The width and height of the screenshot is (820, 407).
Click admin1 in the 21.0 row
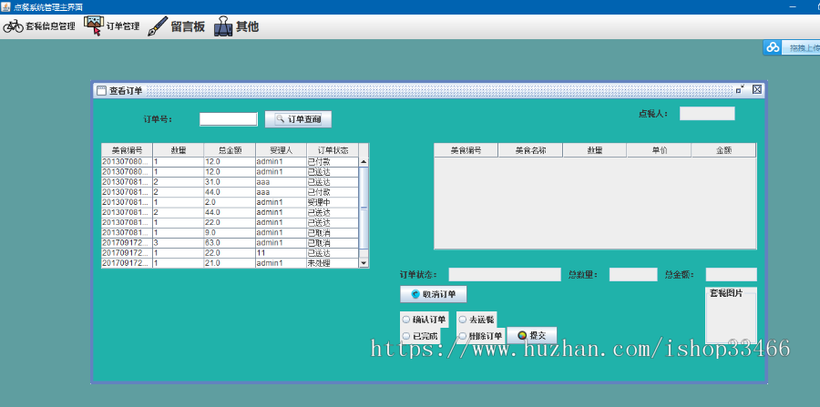point(281,263)
